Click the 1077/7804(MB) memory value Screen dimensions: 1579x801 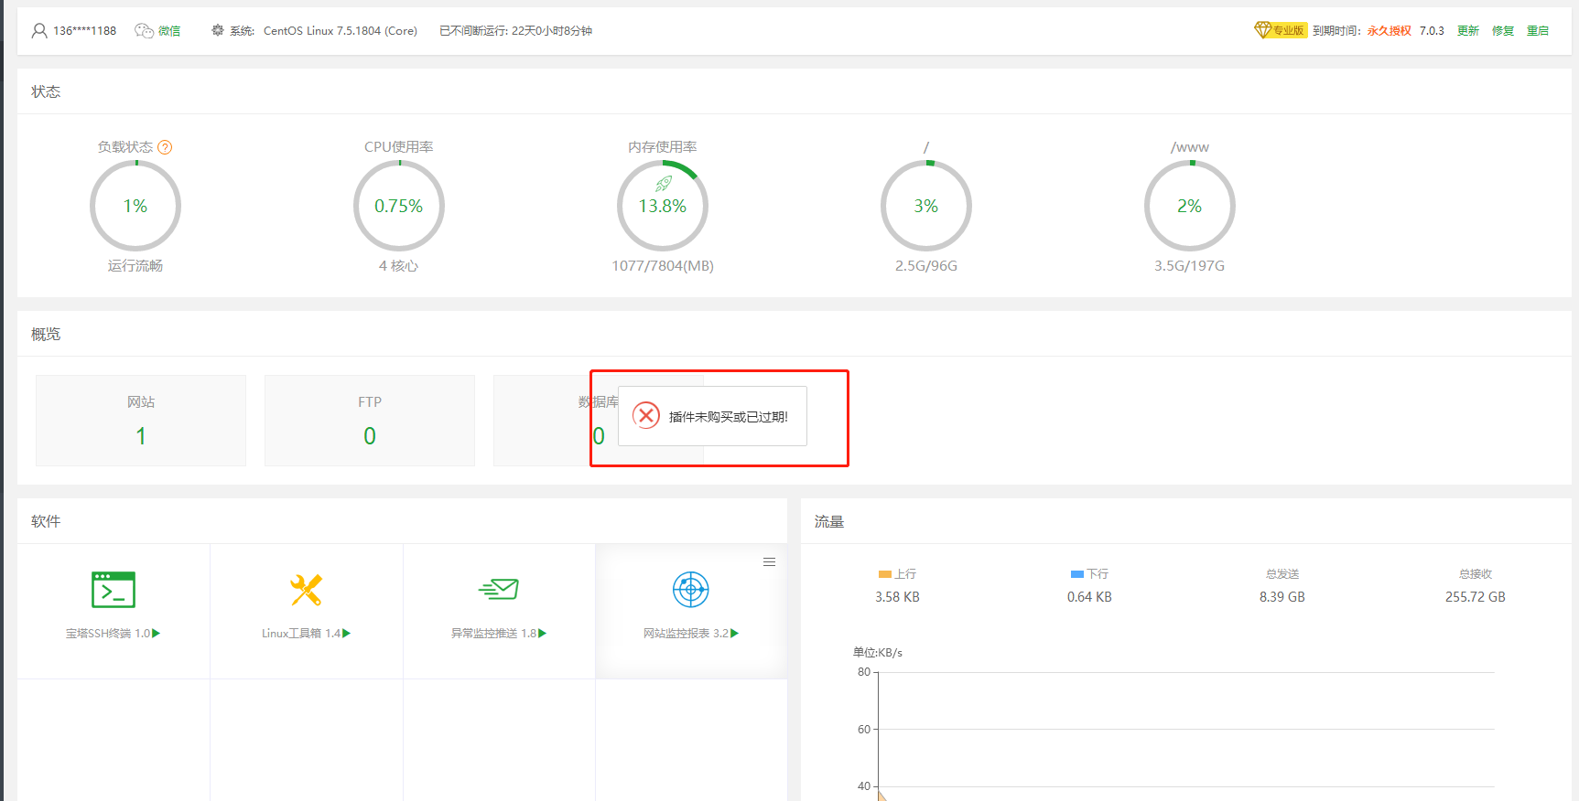click(663, 266)
